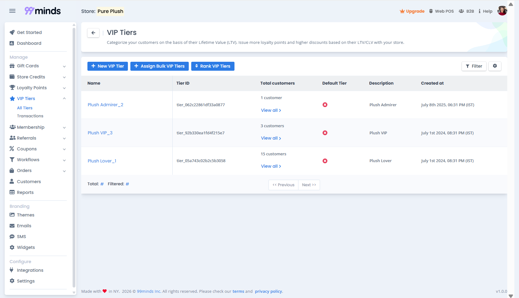The height and width of the screenshot is (298, 519).
Task: Open All Tiers submenu item
Action: (x=25, y=108)
